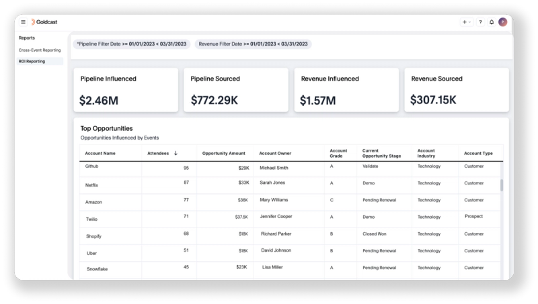The image size is (538, 304).
Task: Click account owner Richard Parker
Action: pos(276,234)
